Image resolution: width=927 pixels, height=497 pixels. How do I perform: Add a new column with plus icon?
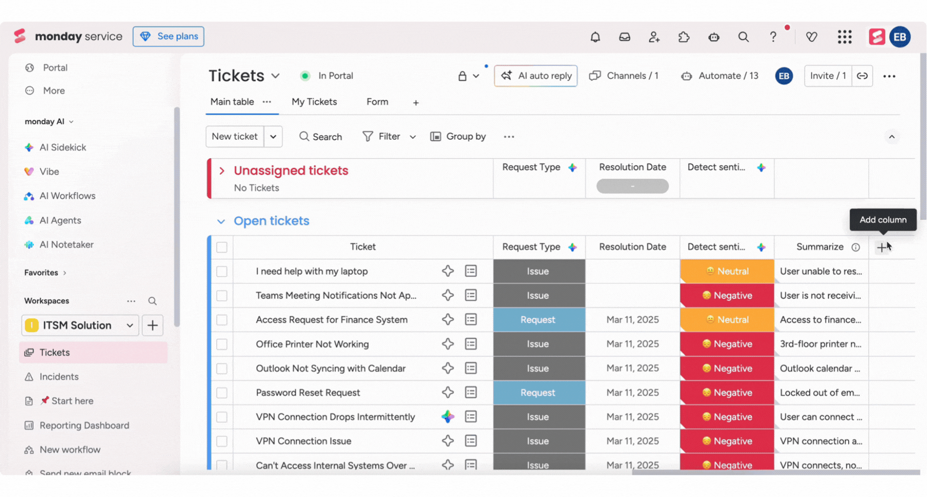pos(881,247)
